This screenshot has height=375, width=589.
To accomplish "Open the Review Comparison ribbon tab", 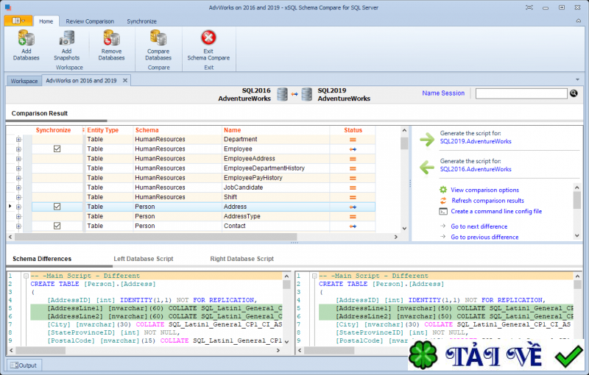I will click(90, 21).
